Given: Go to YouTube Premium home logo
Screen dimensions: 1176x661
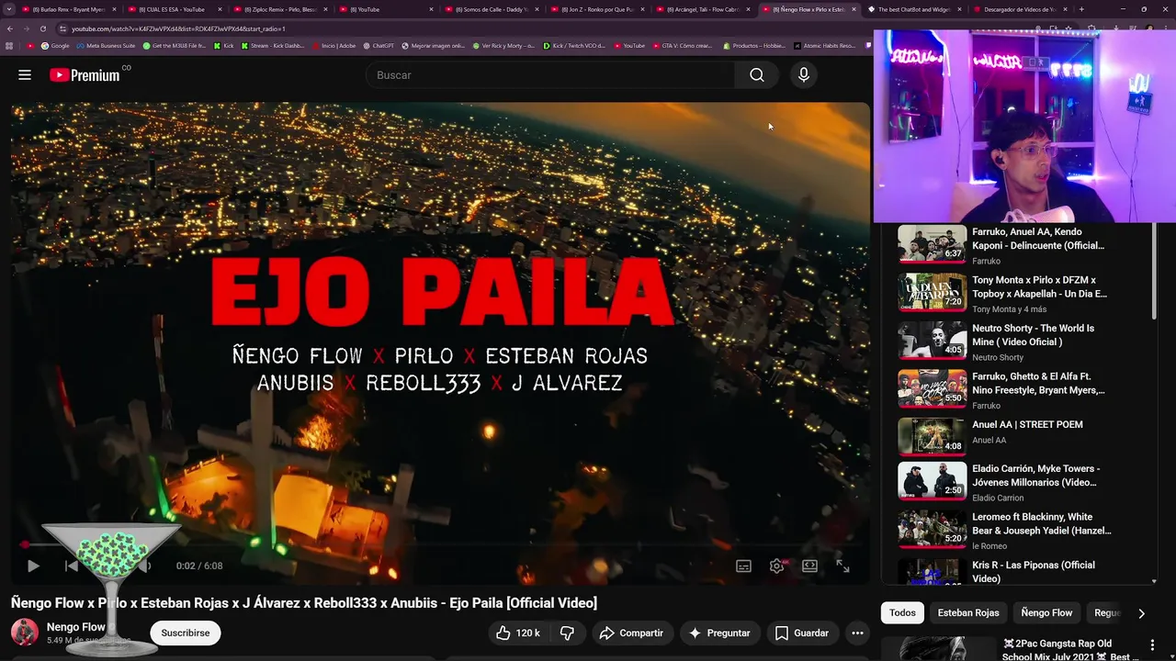Looking at the screenshot, I should (x=85, y=75).
